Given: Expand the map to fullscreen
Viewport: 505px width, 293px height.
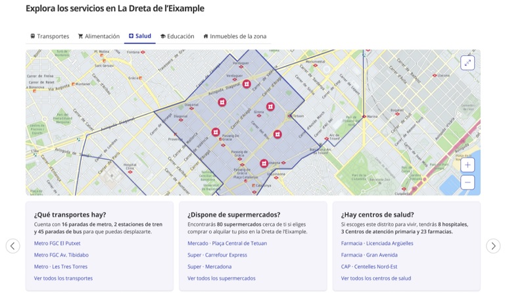Looking at the screenshot, I should point(468,63).
